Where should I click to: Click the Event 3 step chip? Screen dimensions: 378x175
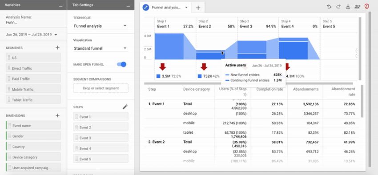pos(101,138)
